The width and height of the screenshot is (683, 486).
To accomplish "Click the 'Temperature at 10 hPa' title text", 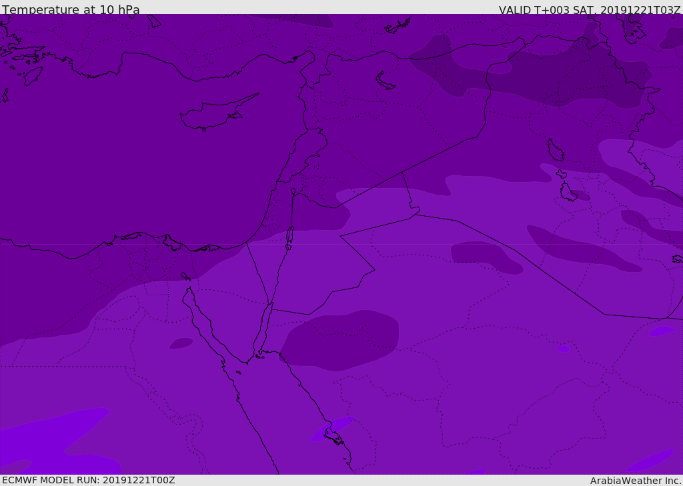I will [x=71, y=9].
